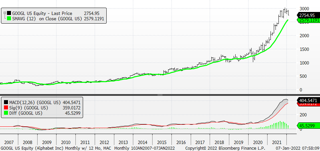Click the 2018 year label
The width and height of the screenshot is (320, 151).
(x=220, y=142)
